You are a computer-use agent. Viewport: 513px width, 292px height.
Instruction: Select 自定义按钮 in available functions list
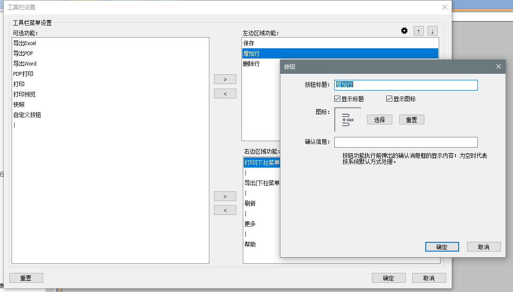27,115
